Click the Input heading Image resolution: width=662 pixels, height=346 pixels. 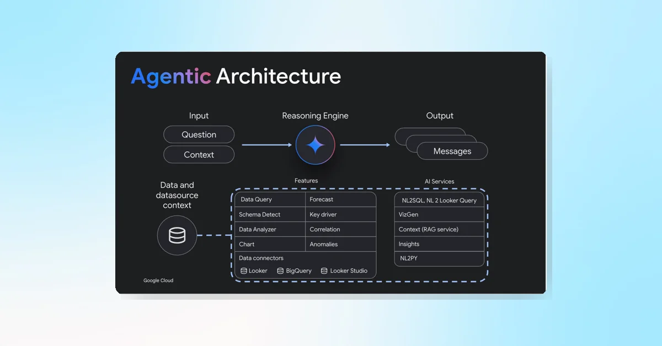[x=199, y=116]
